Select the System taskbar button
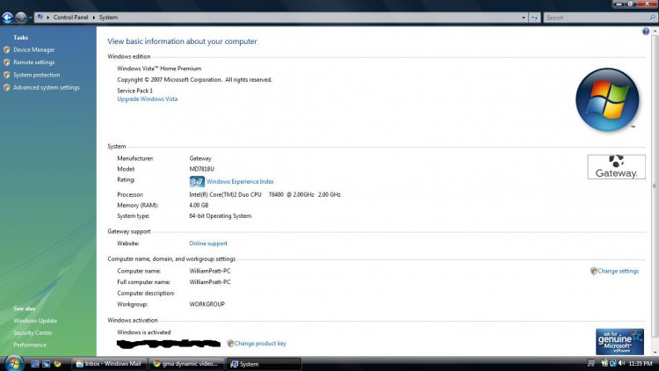659x371 pixels. (x=264, y=364)
